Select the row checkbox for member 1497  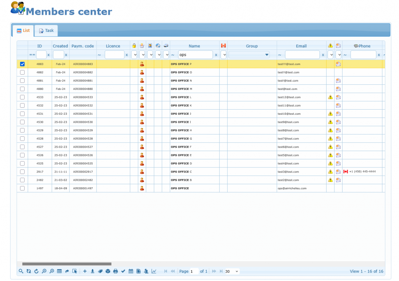pyautogui.click(x=22, y=188)
